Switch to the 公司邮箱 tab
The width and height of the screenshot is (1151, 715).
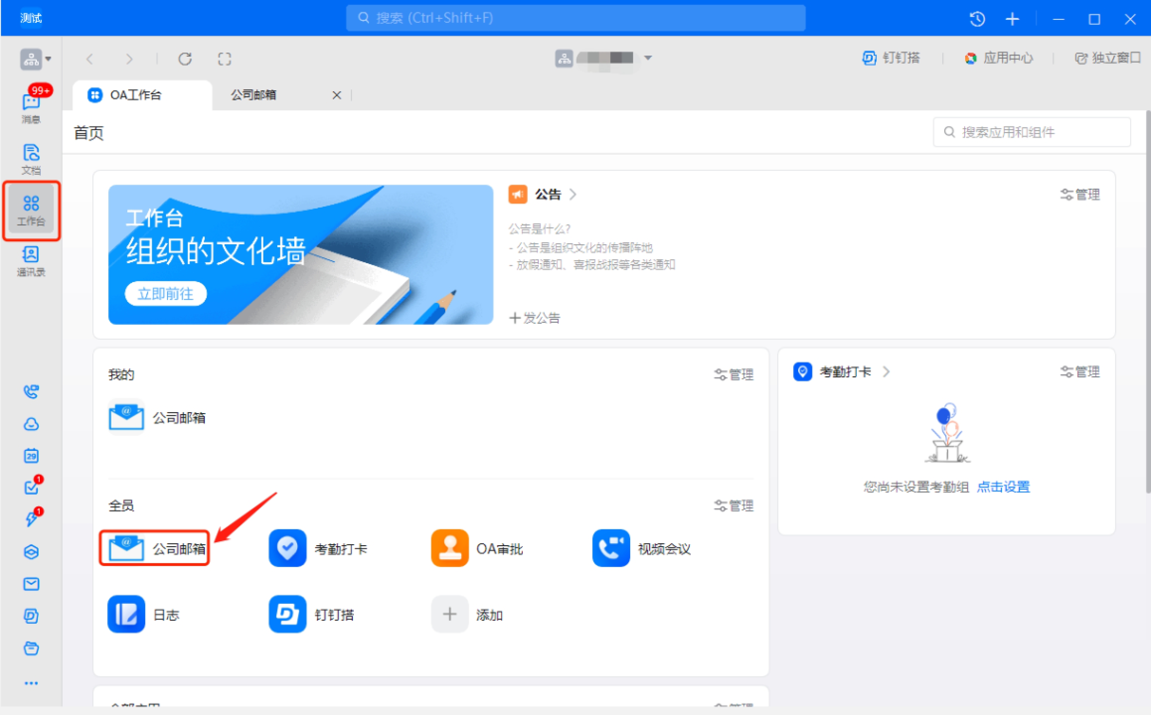[254, 95]
